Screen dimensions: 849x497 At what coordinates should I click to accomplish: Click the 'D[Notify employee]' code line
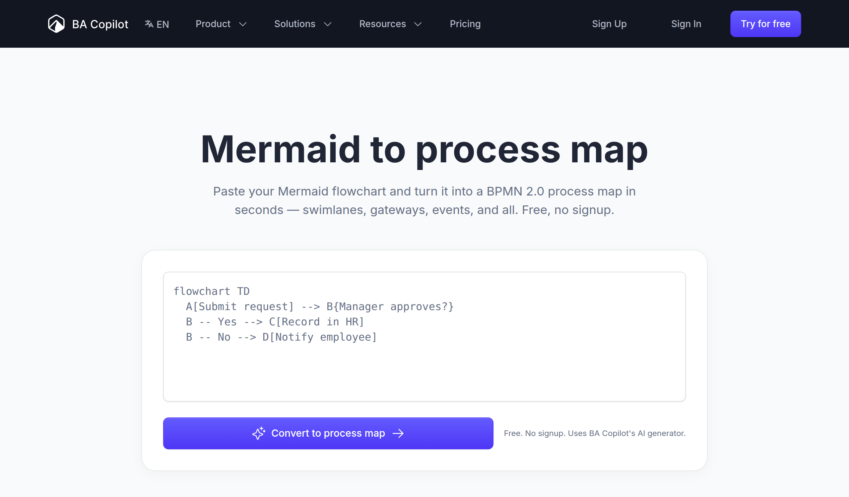281,337
